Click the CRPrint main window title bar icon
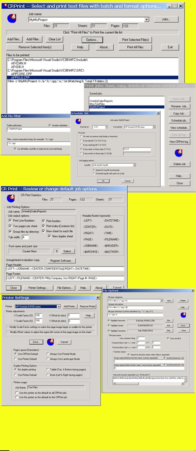Screen dimensions: 196x451 (4, 6)
